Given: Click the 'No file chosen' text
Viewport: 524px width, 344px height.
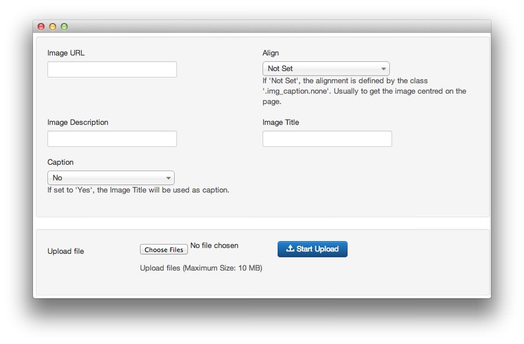Looking at the screenshot, I should pos(214,246).
